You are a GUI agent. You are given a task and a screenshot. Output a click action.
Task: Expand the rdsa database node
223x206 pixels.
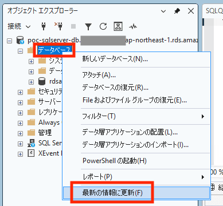tap(31, 82)
